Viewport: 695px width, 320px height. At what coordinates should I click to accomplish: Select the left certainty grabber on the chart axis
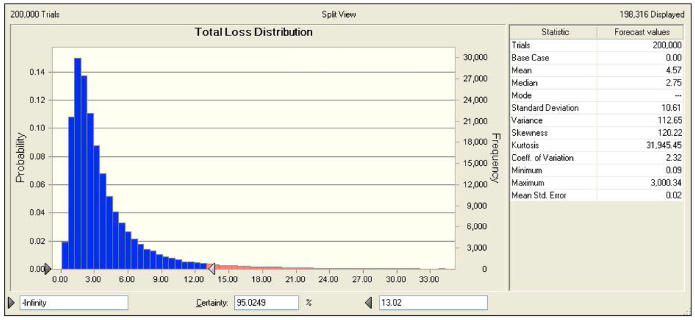(48, 268)
